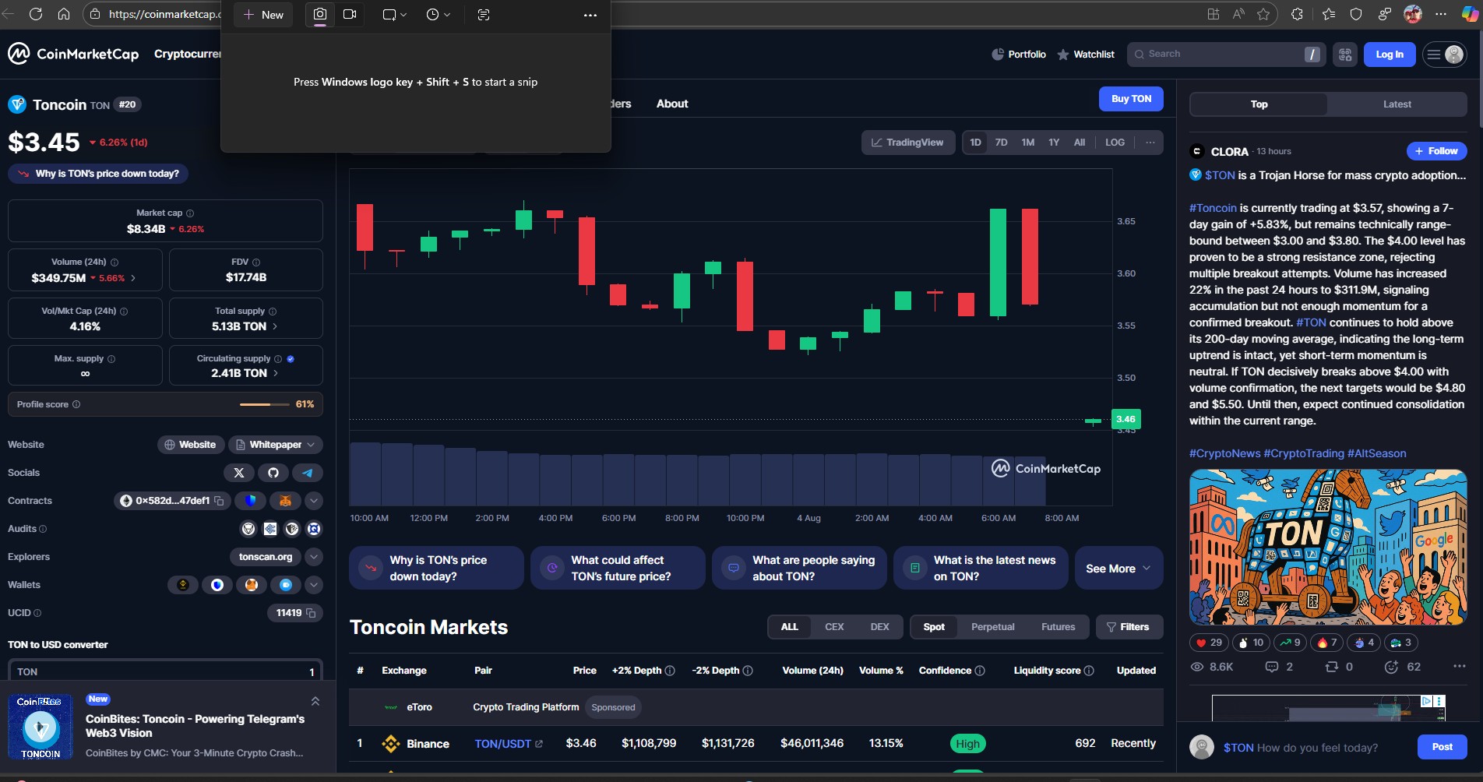Expand more explorers chevron beside tonscan.org
The width and height of the screenshot is (1483, 782).
coord(314,557)
